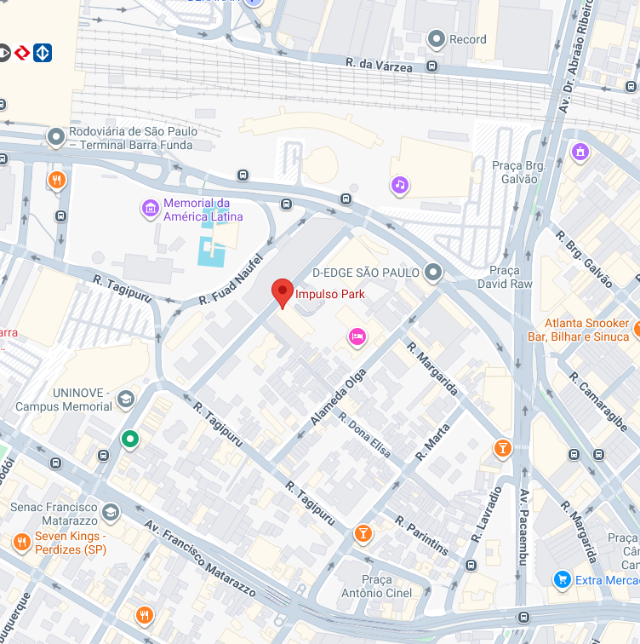Select the Praça Antônio Cinel label
This screenshot has width=640, height=644.
click(377, 586)
